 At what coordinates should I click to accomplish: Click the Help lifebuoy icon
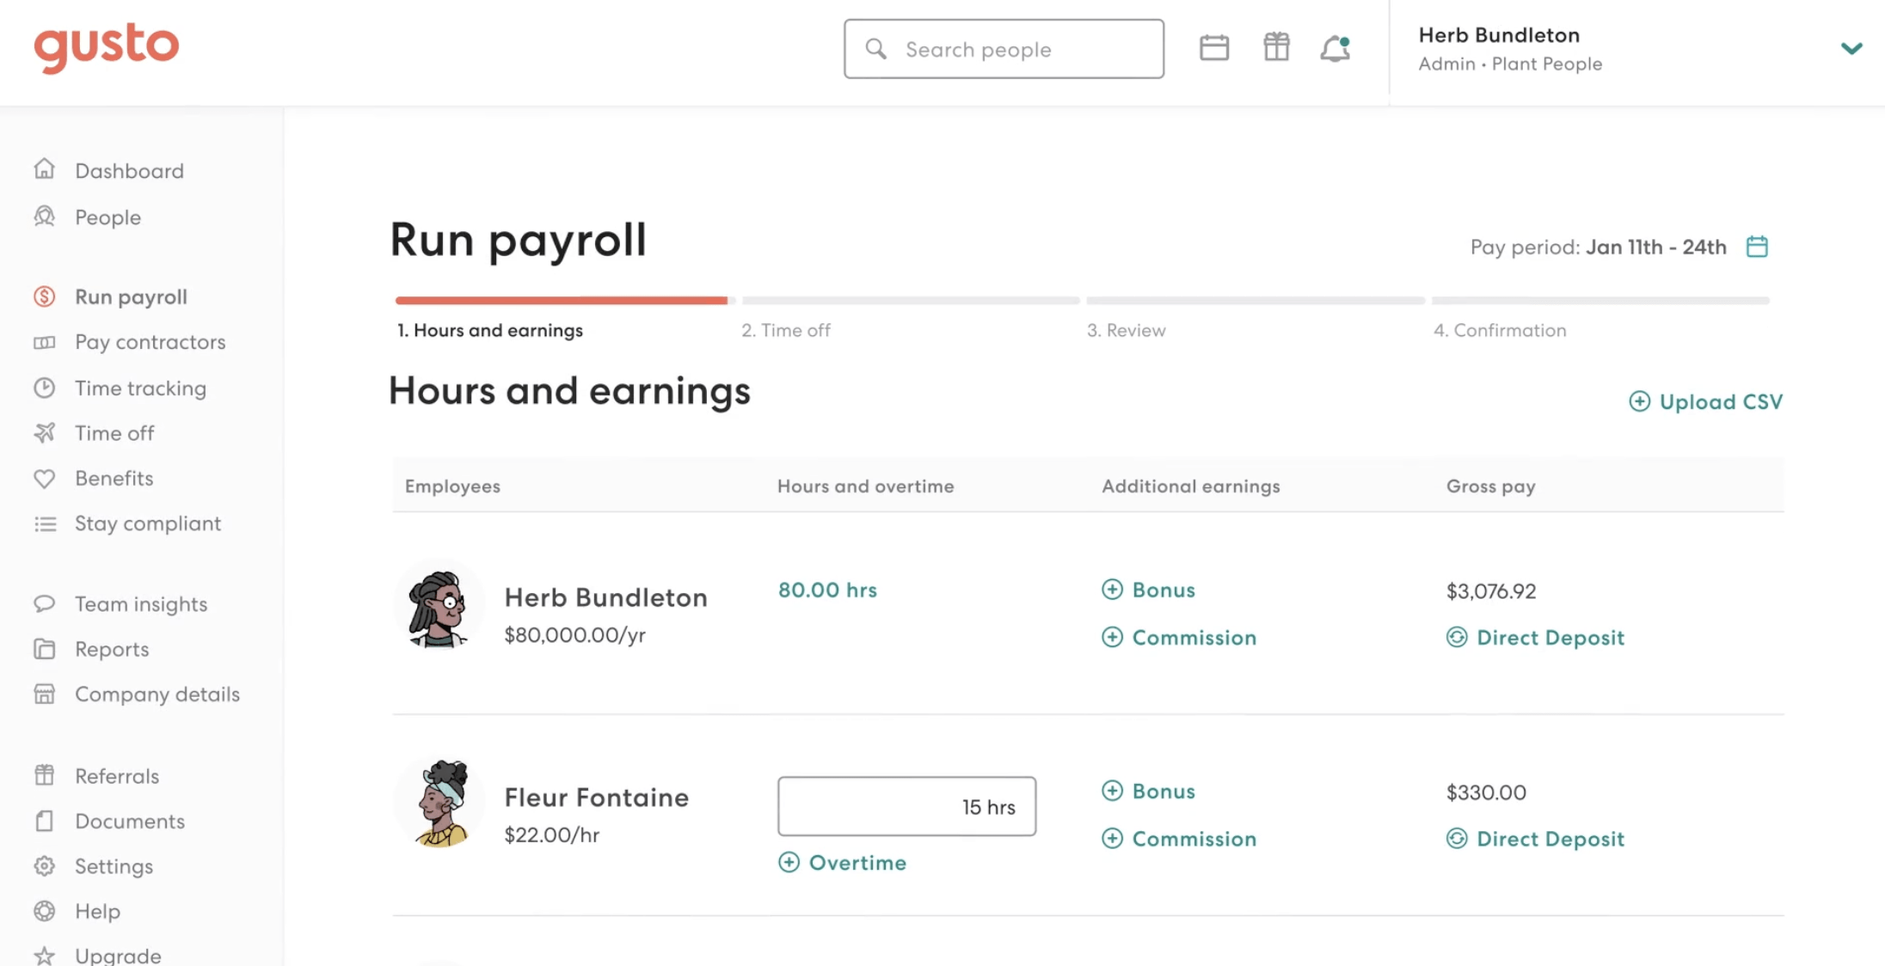point(45,911)
